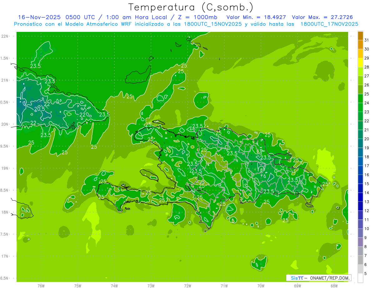
Task: Click the colorbar label '12'
Action: coord(367,211)
